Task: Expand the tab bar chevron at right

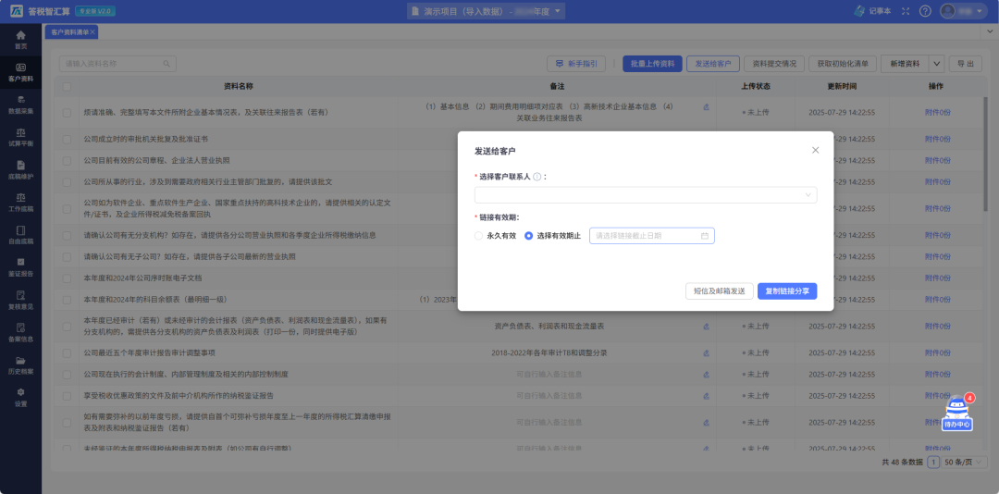Action: pyautogui.click(x=992, y=31)
